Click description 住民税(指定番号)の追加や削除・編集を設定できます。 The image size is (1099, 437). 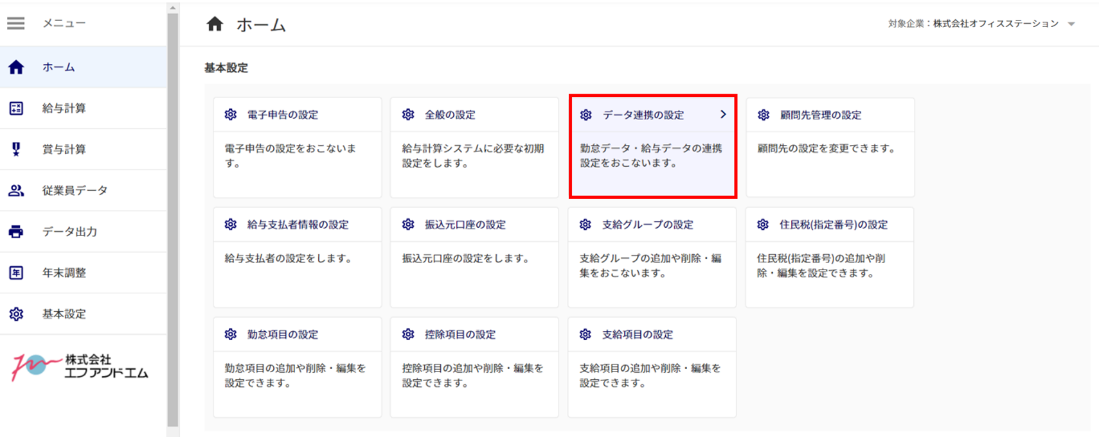coord(821,266)
